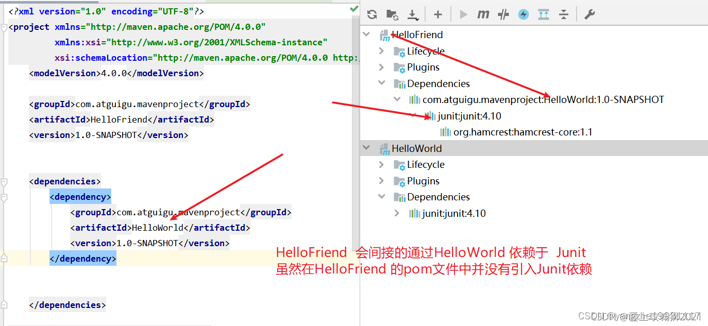Click the highlighted </dependency> closing tag

click(83, 259)
